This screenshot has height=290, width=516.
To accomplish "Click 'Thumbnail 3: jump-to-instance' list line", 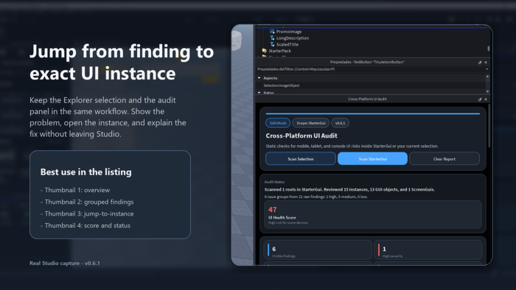I will 87,213.
